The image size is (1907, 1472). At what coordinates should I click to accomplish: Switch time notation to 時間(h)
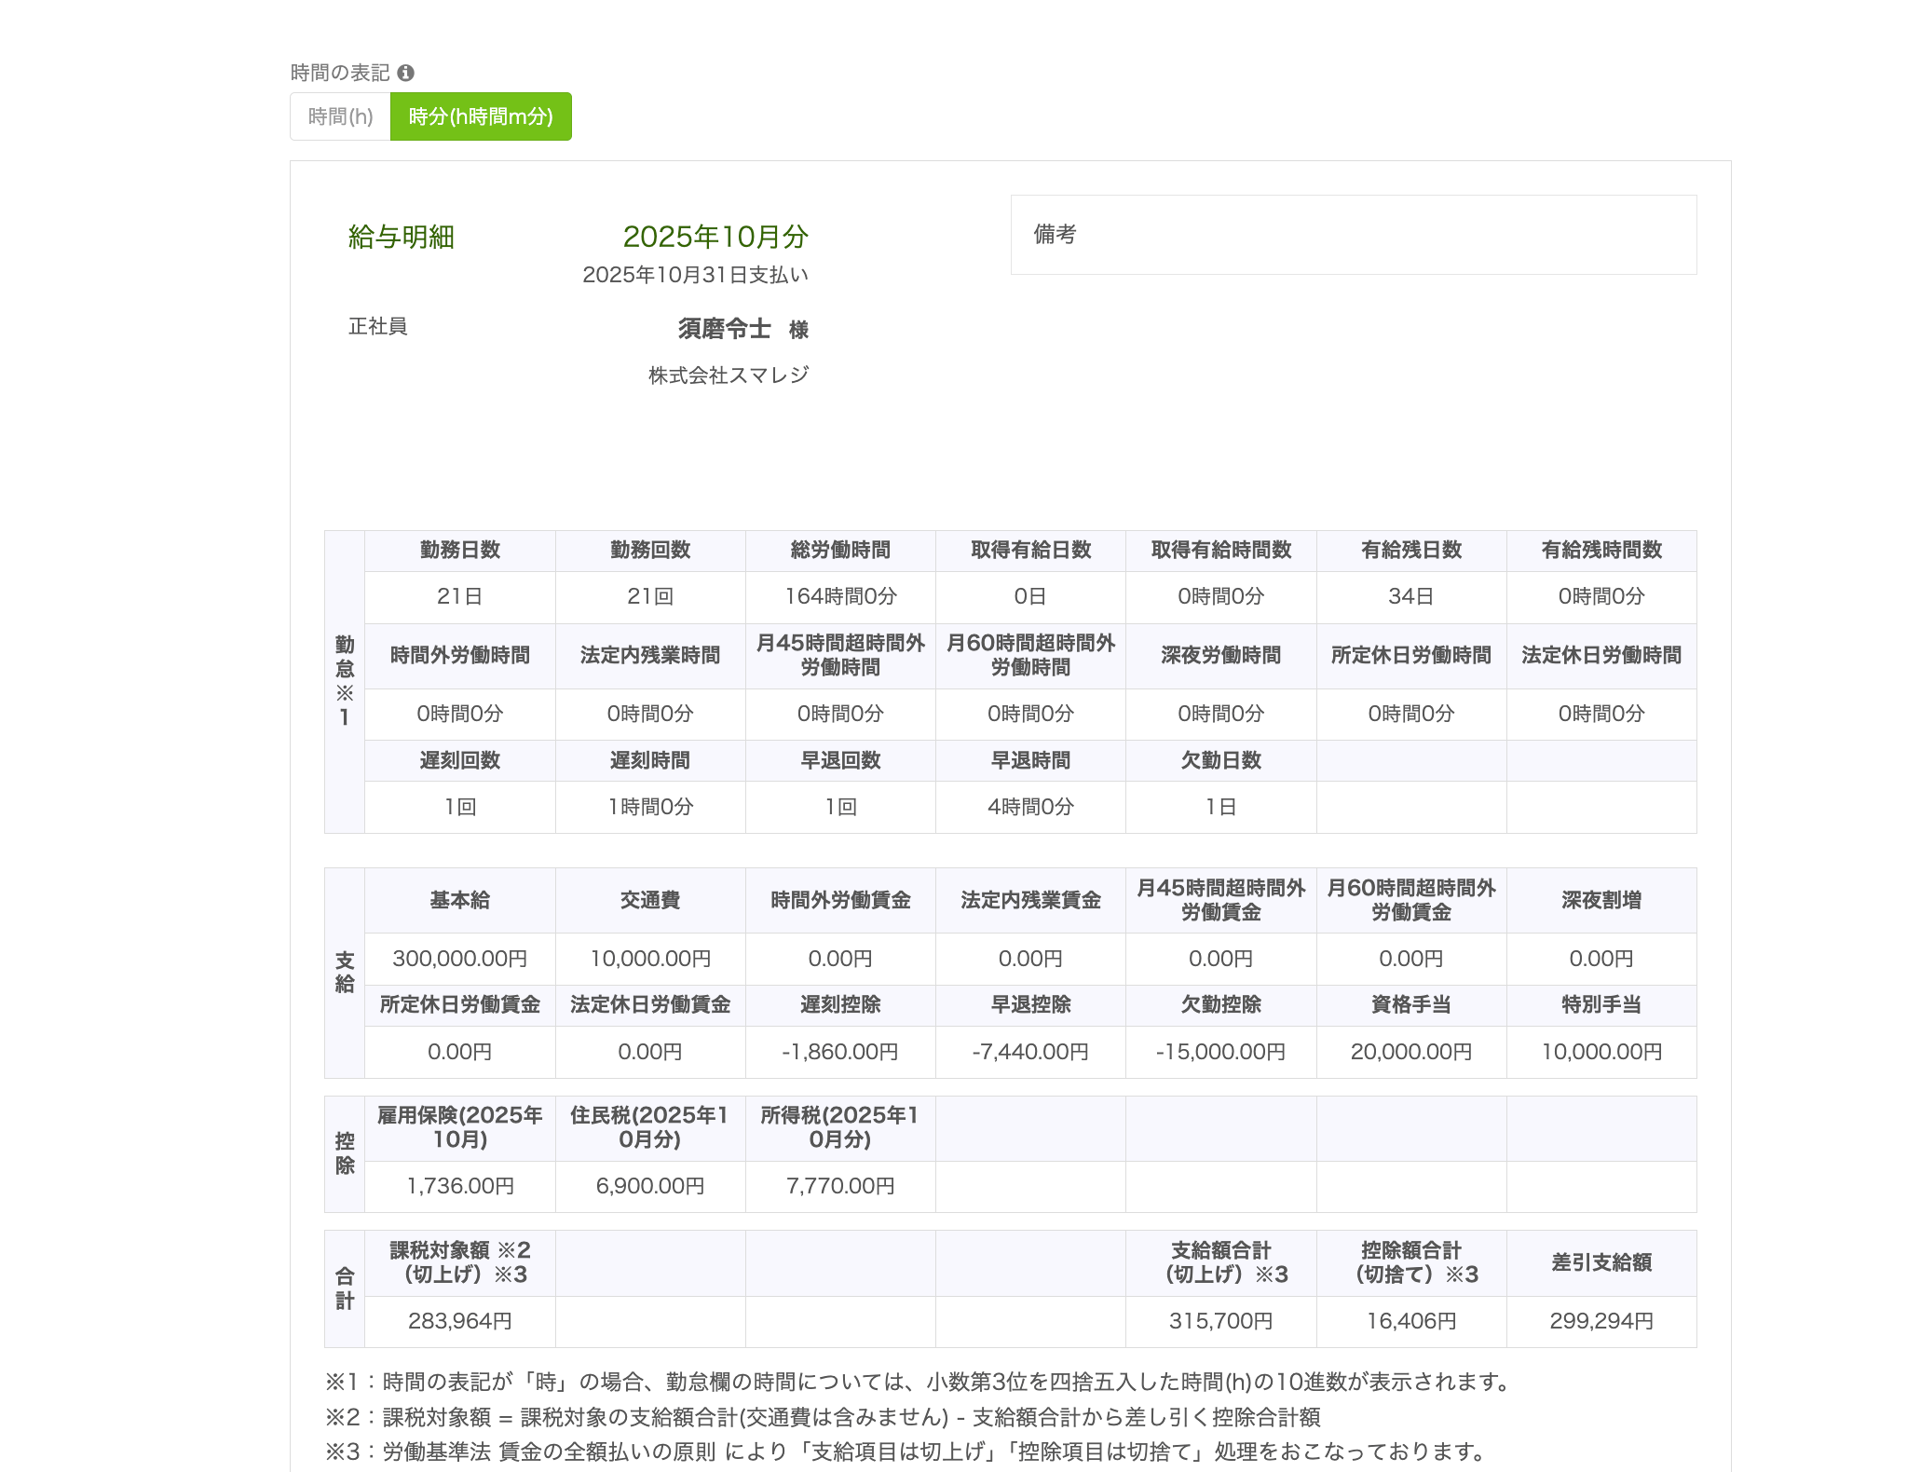[x=340, y=116]
